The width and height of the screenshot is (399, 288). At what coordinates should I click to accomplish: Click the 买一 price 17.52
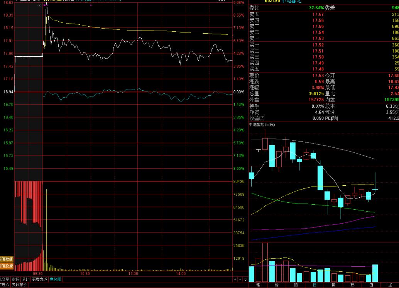[x=318, y=45]
